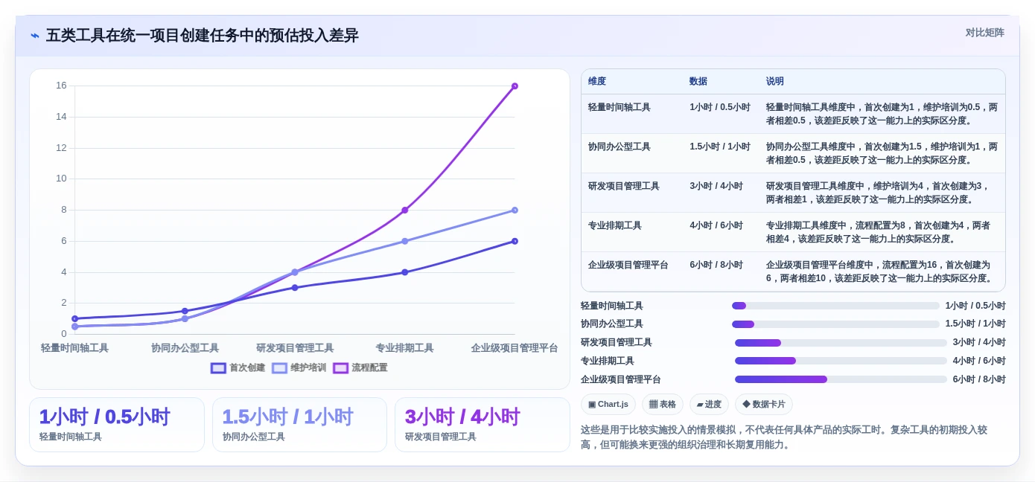The width and height of the screenshot is (1035, 482).
Task: Click the 首次创建 point at 研发项目管理工具
Action: tap(295, 287)
